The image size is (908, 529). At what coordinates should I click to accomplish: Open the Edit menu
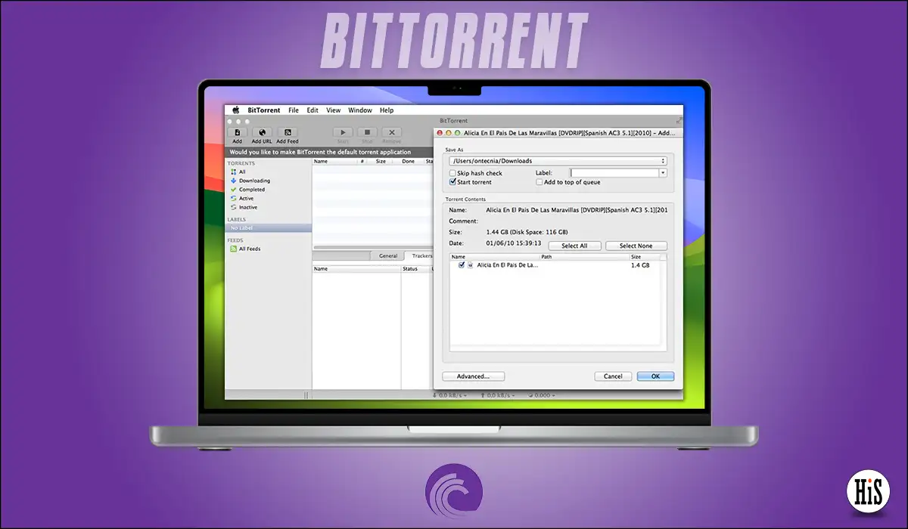313,110
